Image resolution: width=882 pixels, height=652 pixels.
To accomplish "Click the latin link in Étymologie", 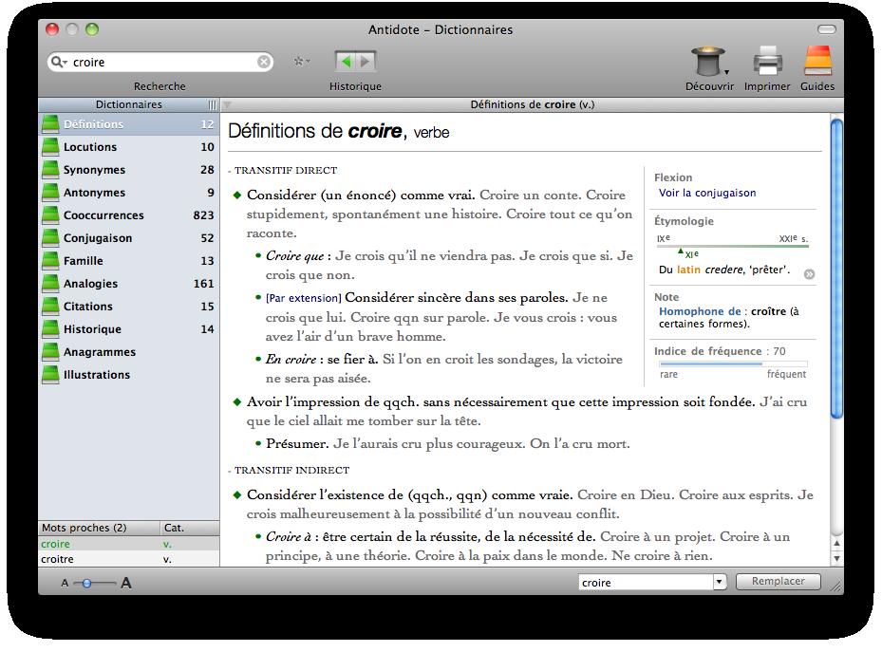I will click(688, 270).
